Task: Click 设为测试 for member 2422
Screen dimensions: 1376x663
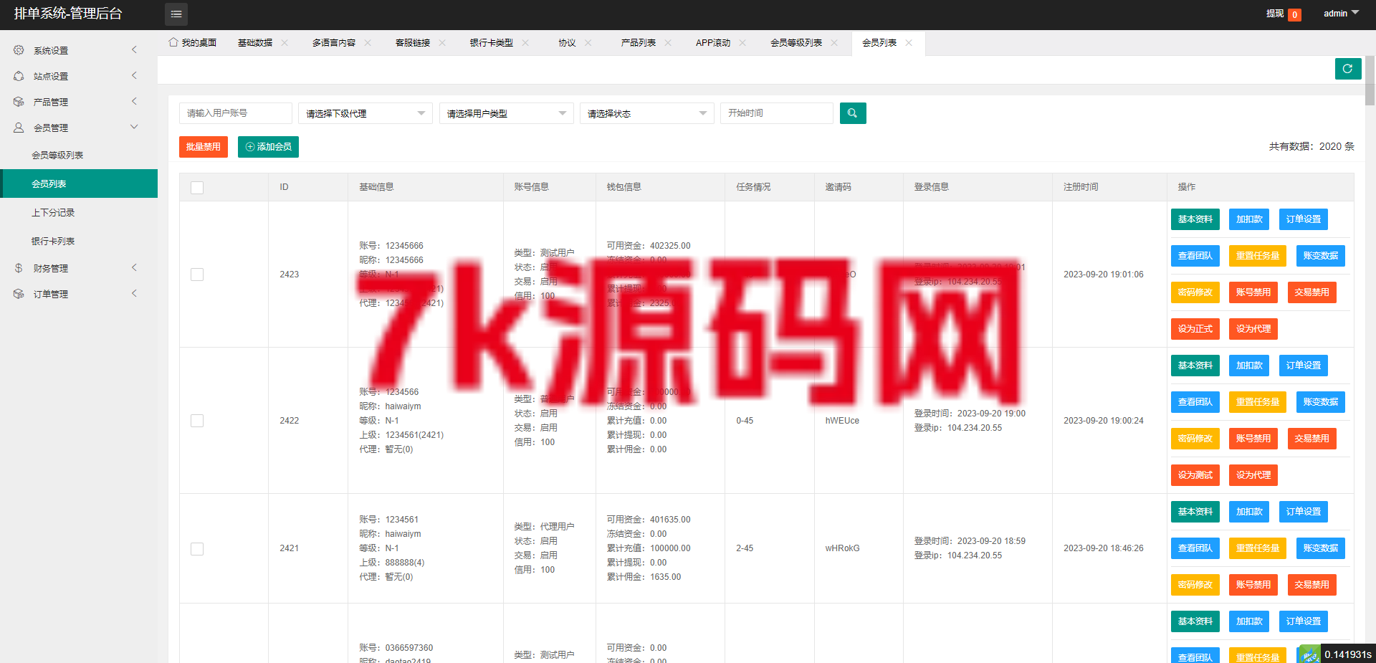Action: [x=1195, y=475]
